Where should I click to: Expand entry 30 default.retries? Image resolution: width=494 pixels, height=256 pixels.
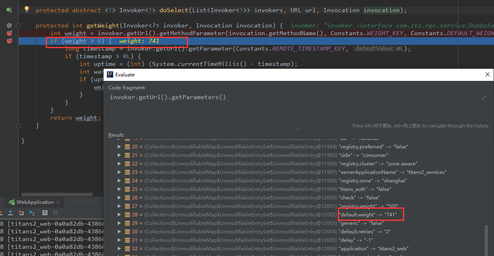coord(119,232)
